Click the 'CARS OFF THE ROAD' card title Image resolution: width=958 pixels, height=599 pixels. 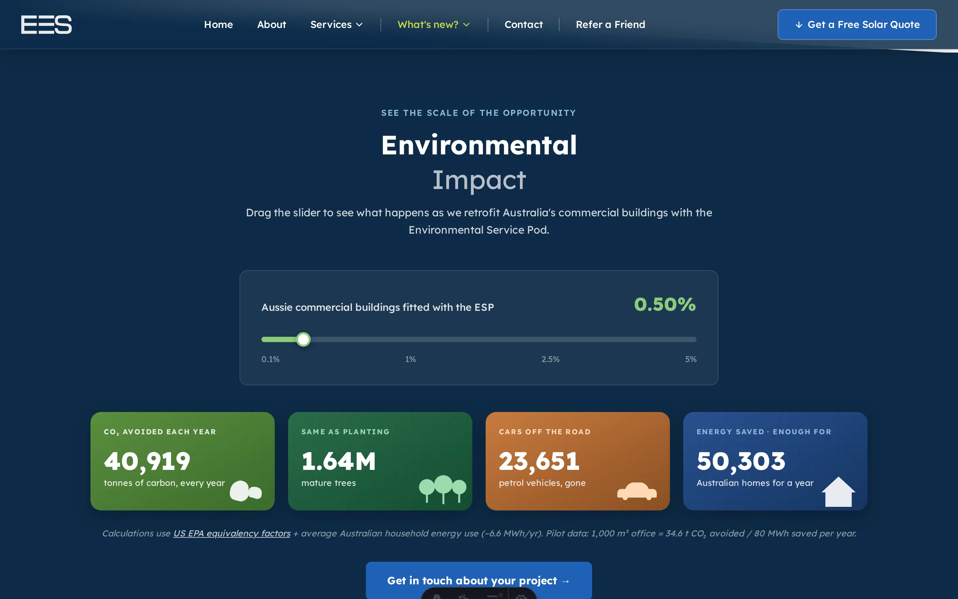click(x=544, y=431)
